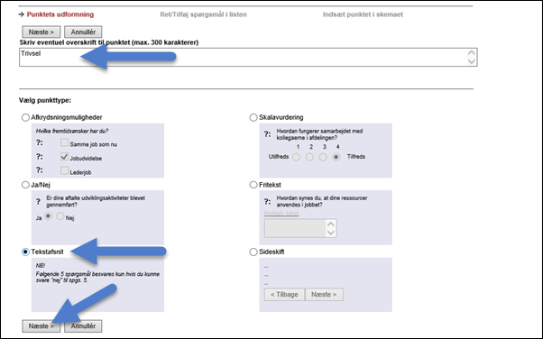Select scale value 4 in Skalavurdering preview
This screenshot has height=339, width=543.
336,157
